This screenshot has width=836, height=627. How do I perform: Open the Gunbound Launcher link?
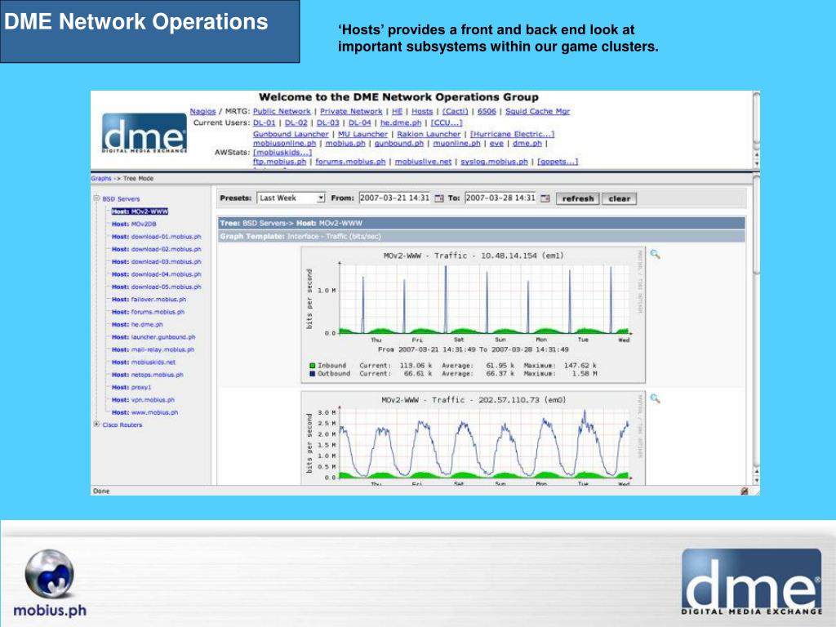[291, 135]
